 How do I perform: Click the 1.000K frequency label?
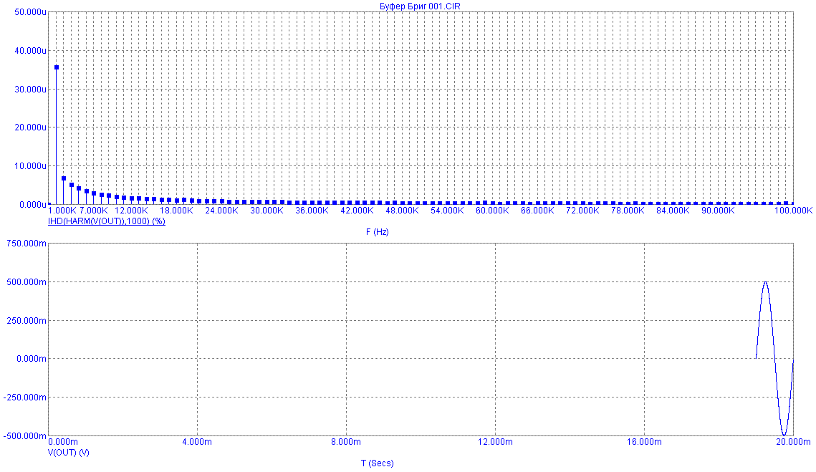click(62, 211)
